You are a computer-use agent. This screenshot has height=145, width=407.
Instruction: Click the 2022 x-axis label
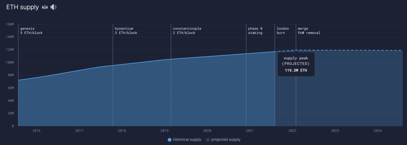[293, 131]
